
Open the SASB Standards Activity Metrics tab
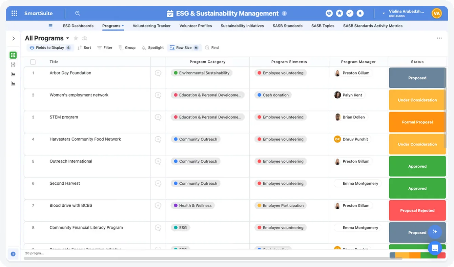coord(373,26)
